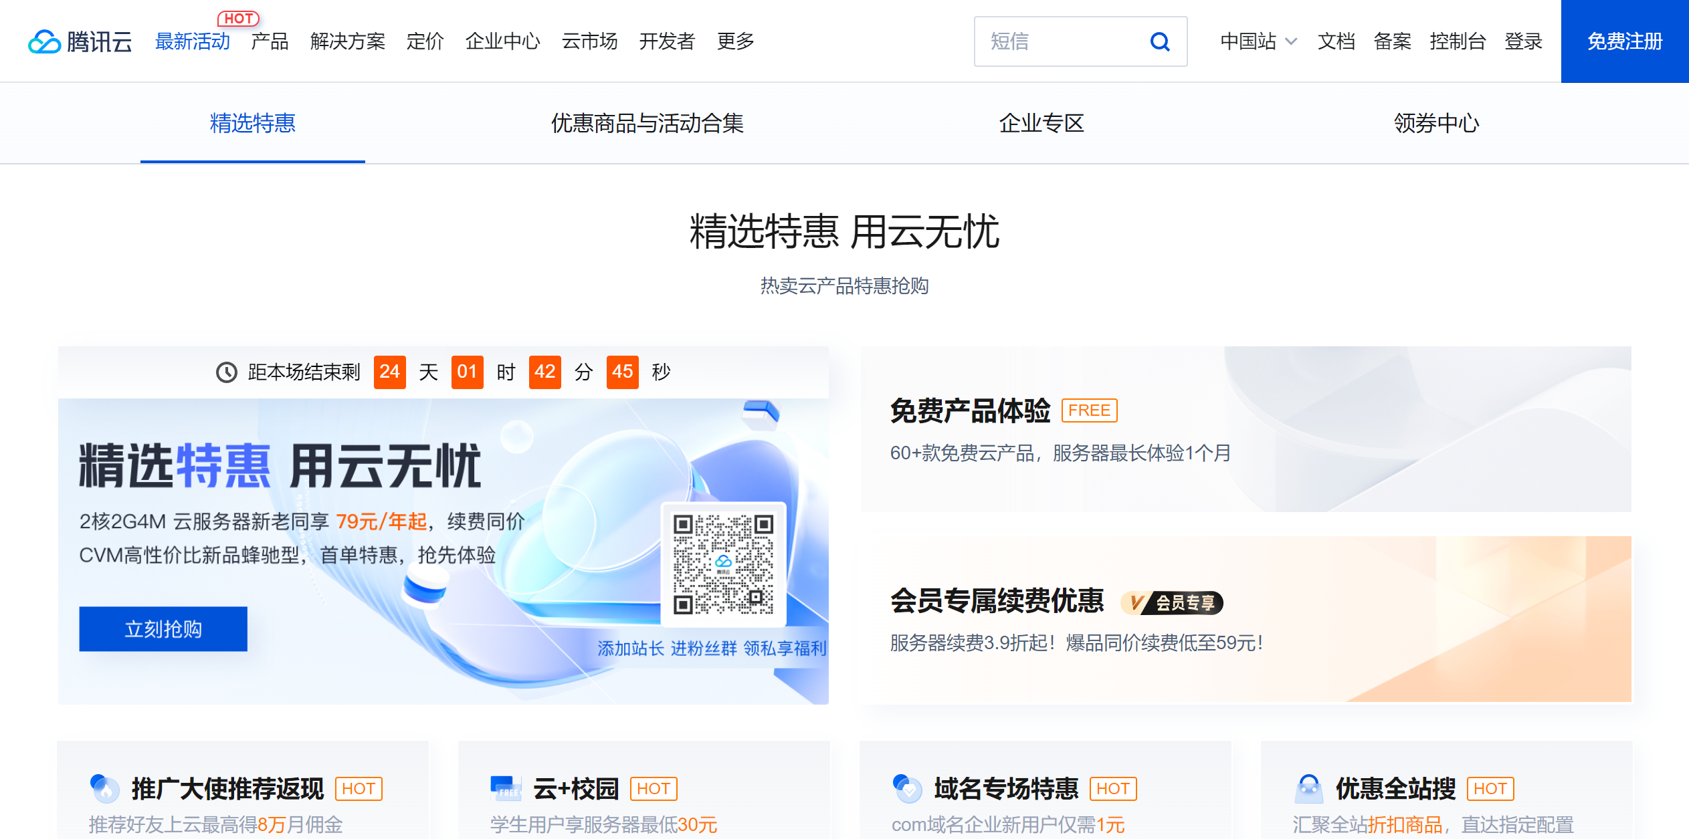Click the search magnifier icon
The width and height of the screenshot is (1689, 839).
1159,41
